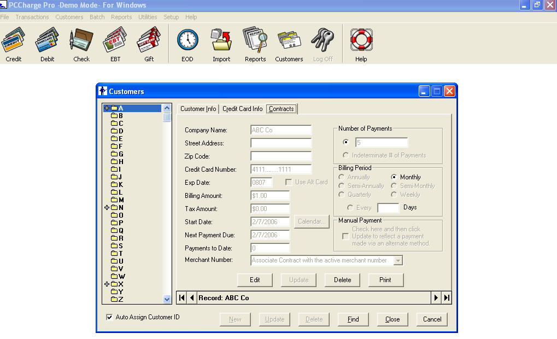Open the Credit transaction toolbar icon

pyautogui.click(x=13, y=44)
